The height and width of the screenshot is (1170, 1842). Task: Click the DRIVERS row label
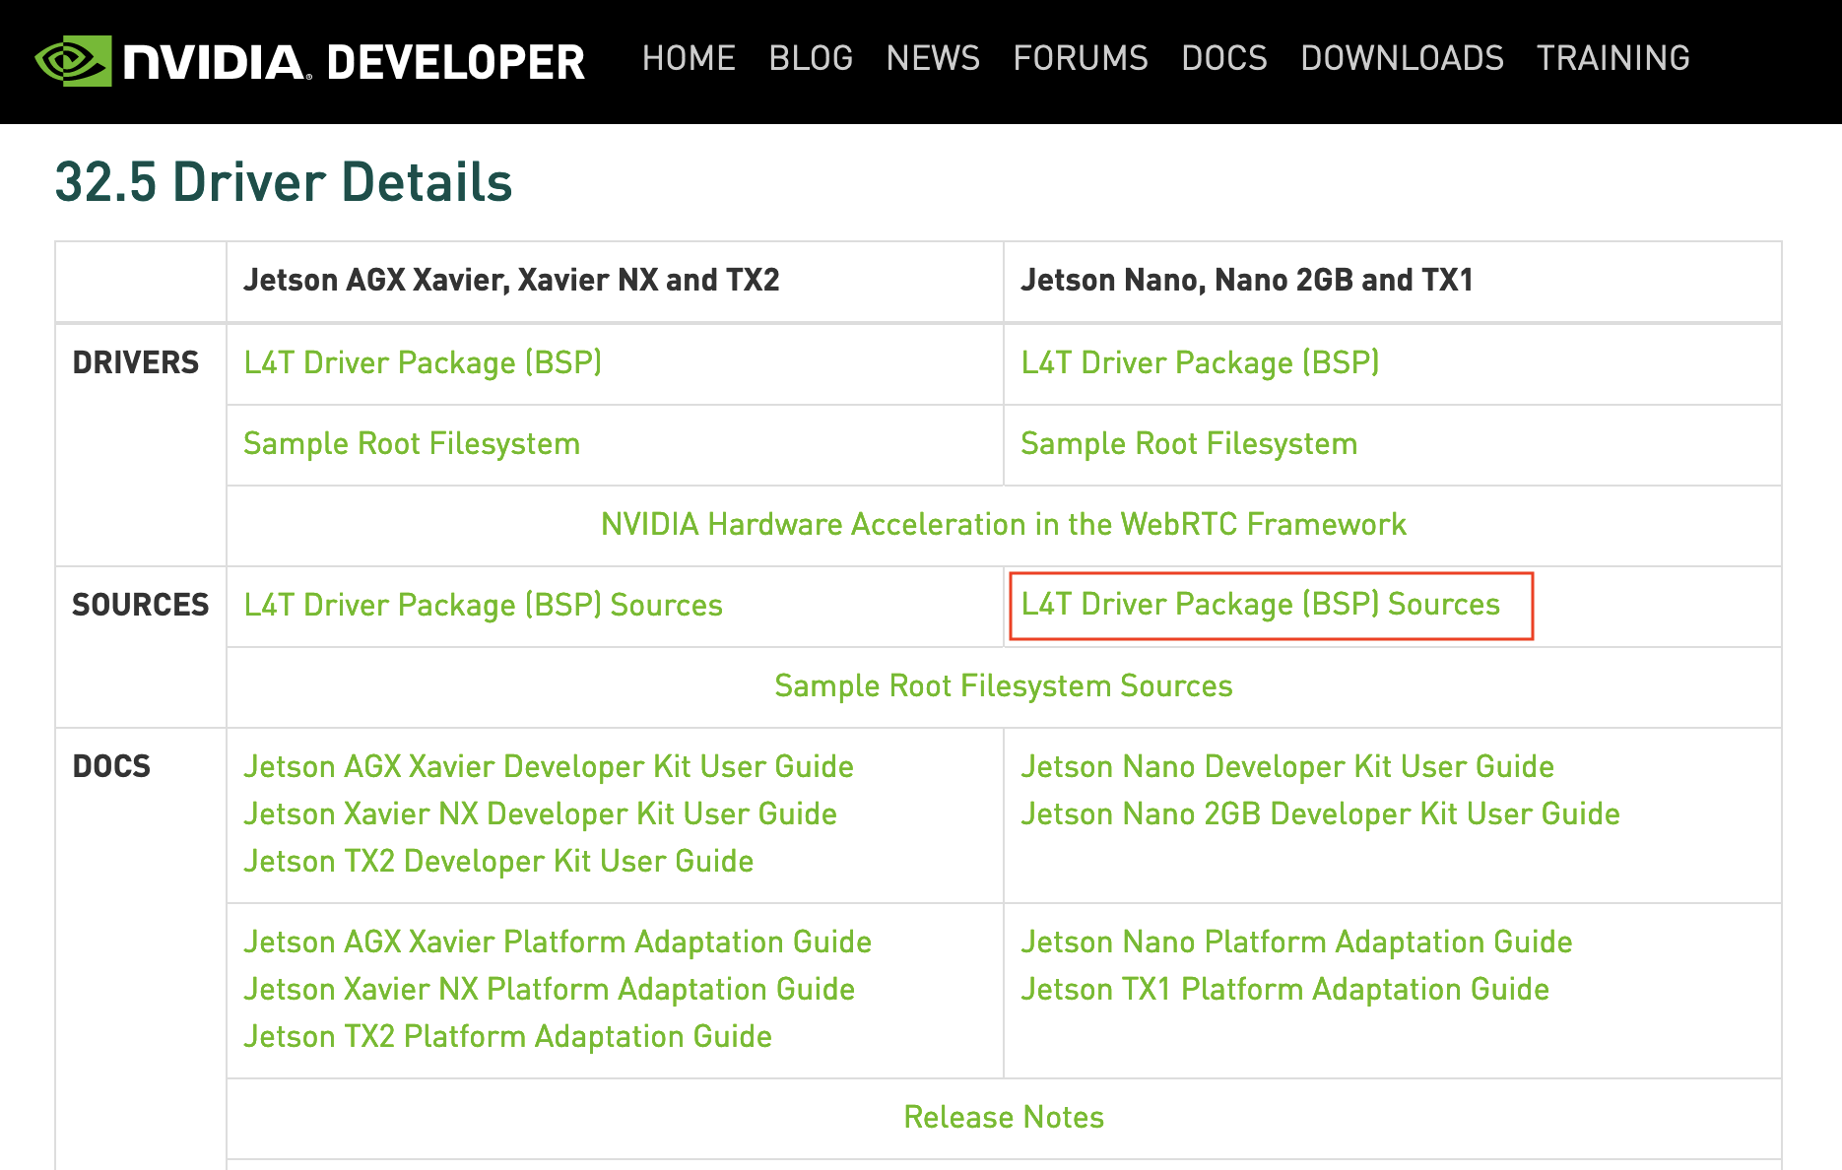tap(136, 362)
